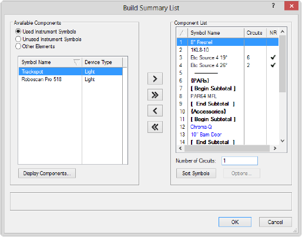Image resolution: width=302 pixels, height=237 pixels.
Task: Click the Device Type column header
Action: (x=102, y=62)
